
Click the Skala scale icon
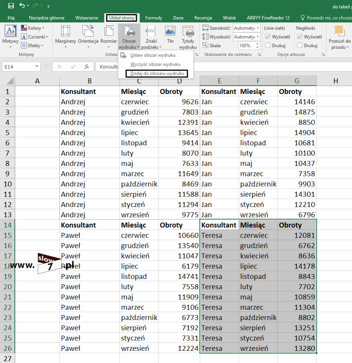205,45
